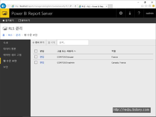Close the RLS browser tab
This screenshot has height=117, width=156.
[106, 6]
